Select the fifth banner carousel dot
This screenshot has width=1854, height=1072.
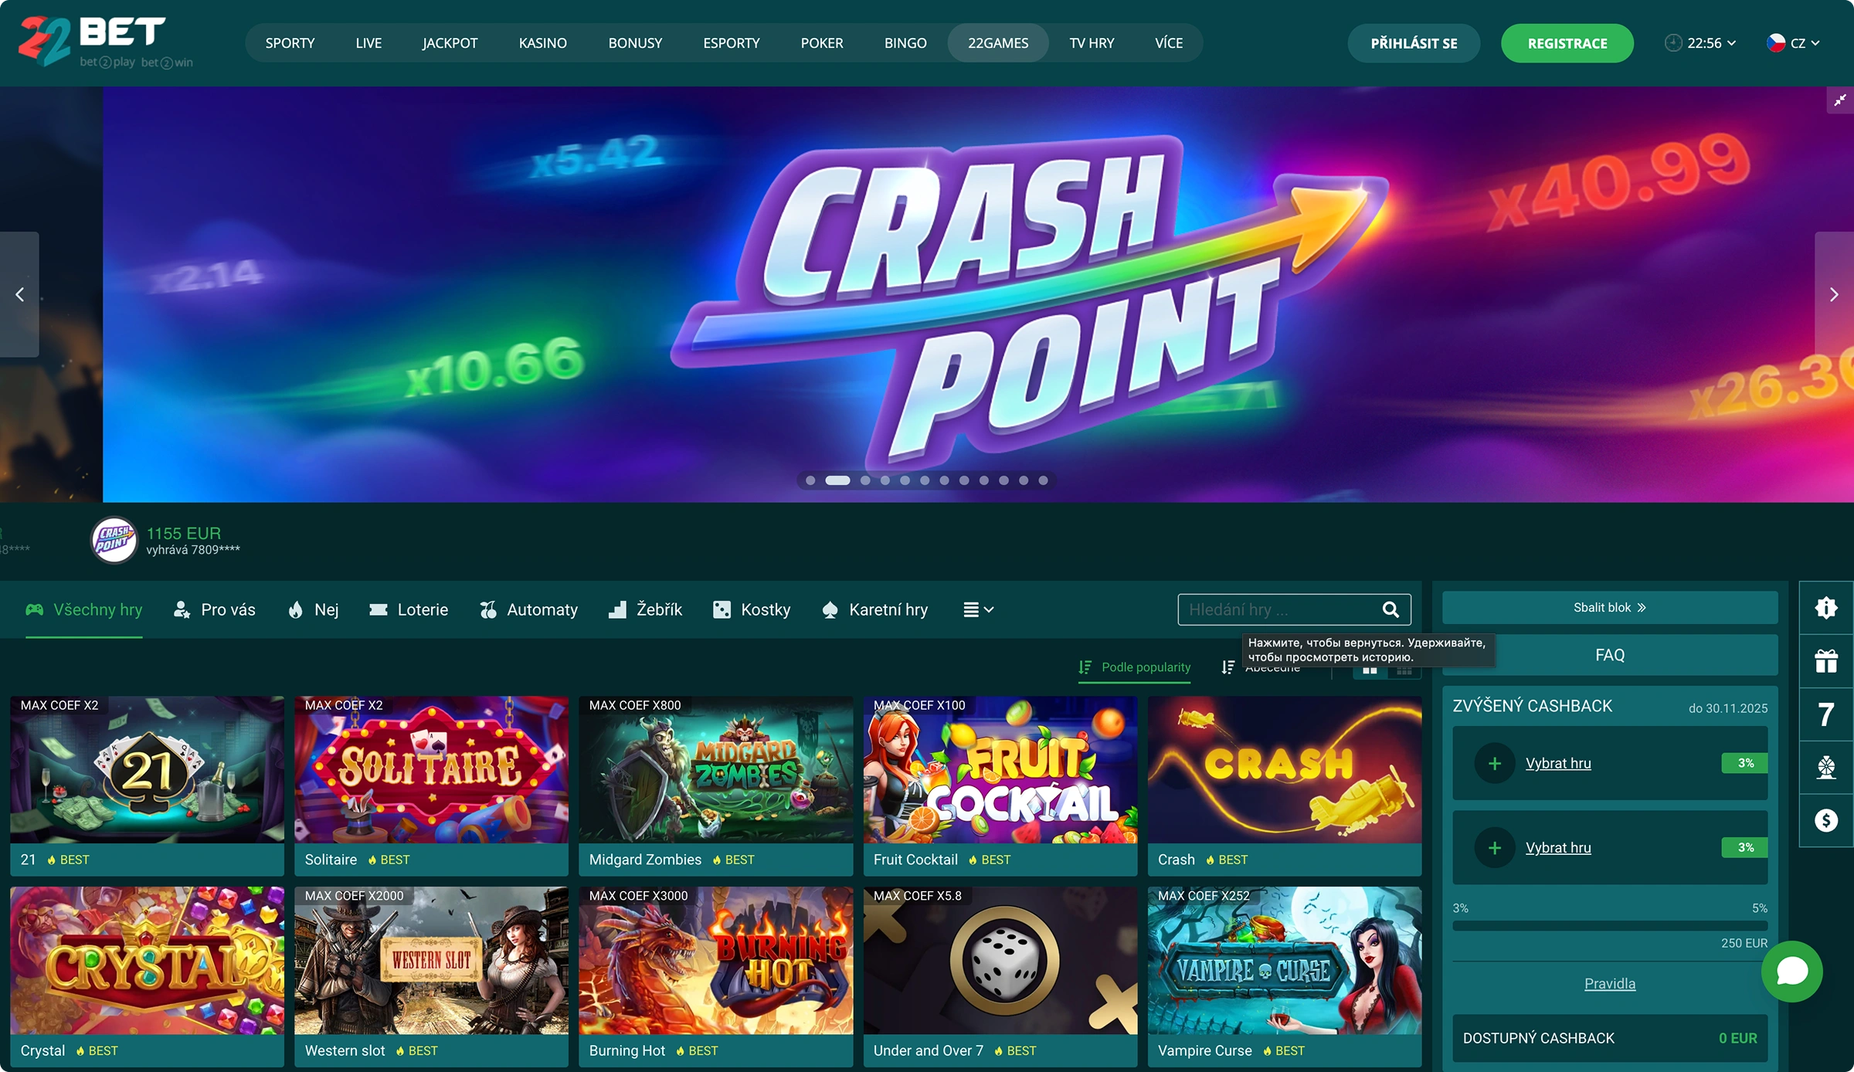tap(905, 480)
